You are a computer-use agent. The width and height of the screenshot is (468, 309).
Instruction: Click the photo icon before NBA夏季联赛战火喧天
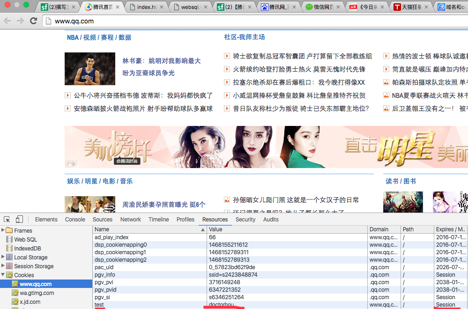click(x=386, y=96)
